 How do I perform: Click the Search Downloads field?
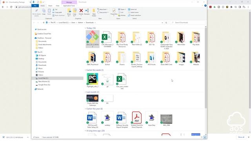pyautogui.click(x=187, y=23)
